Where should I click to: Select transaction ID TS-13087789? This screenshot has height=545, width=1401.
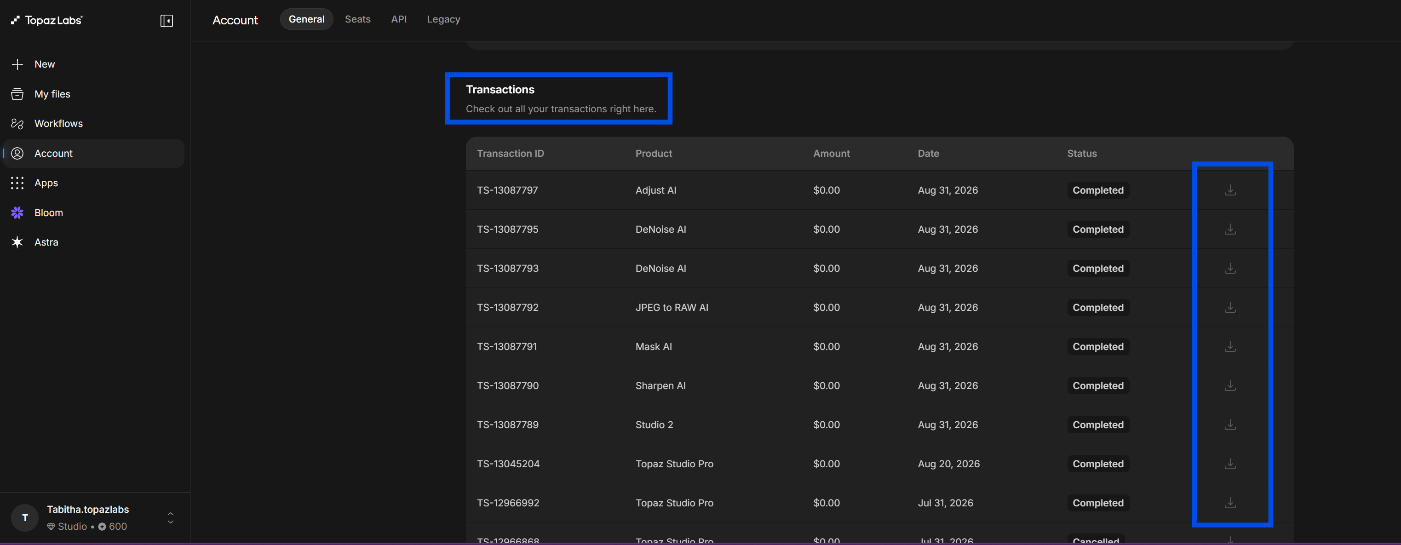click(x=507, y=425)
